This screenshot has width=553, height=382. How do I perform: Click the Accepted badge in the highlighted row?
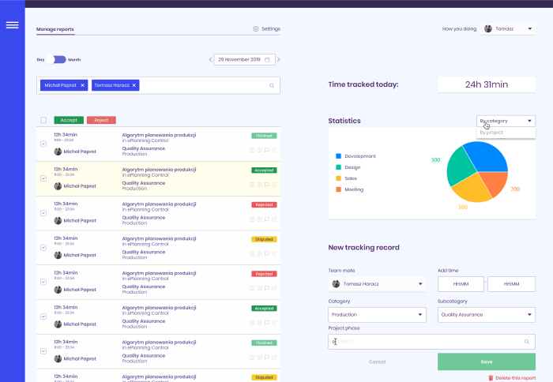pyautogui.click(x=264, y=170)
